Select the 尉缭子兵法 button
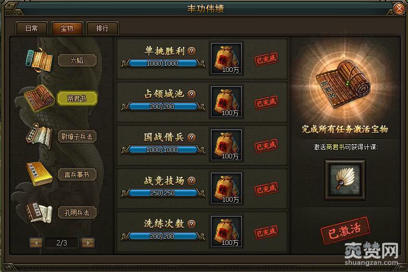Screen dimensions: 408x272 click(77, 137)
